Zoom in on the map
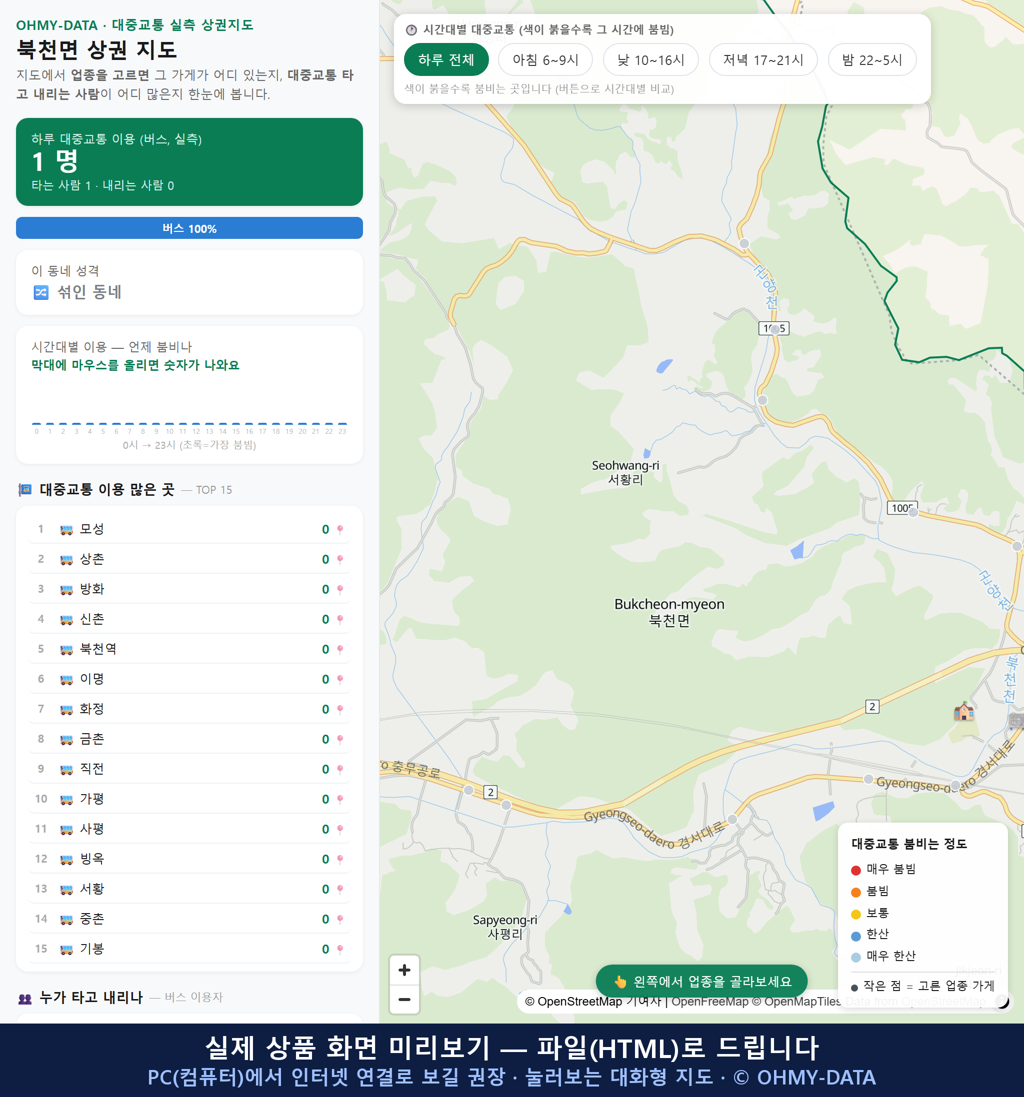 pos(404,970)
